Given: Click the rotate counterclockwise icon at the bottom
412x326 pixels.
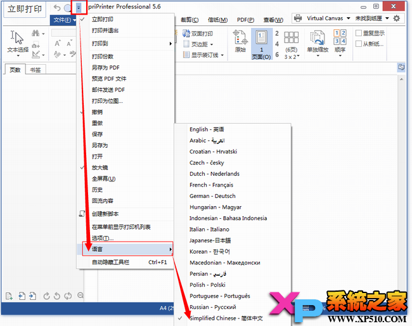Looking at the screenshot, I should tap(57, 296).
